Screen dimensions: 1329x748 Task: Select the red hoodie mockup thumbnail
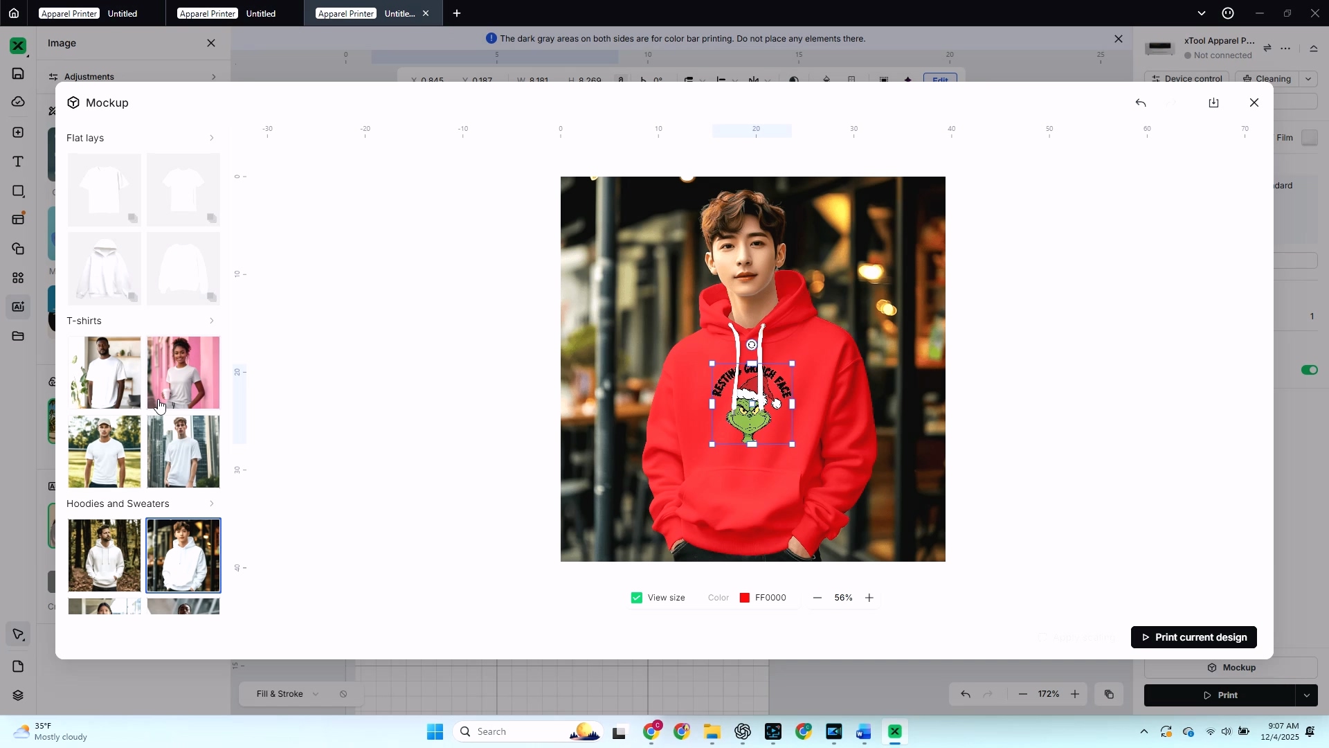tap(183, 555)
